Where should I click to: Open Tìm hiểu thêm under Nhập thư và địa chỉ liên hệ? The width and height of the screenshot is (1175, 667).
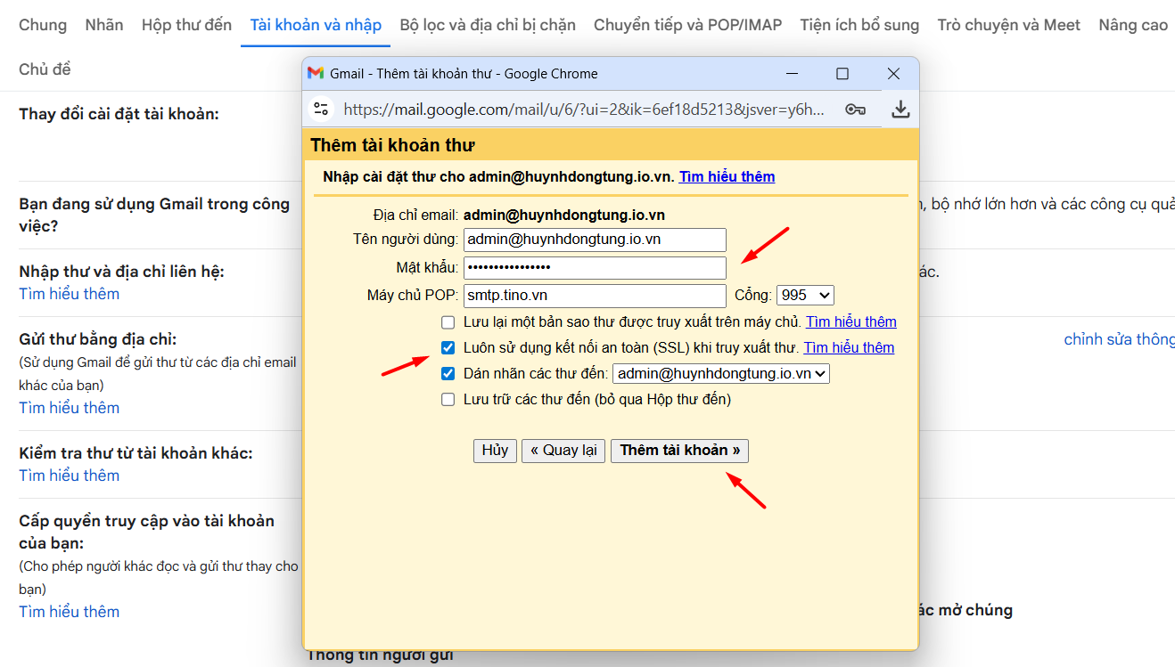(69, 294)
